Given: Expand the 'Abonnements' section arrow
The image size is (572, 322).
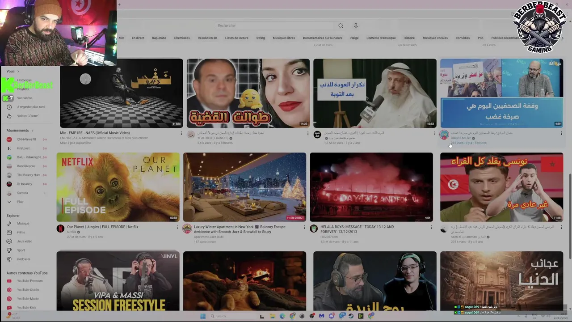Looking at the screenshot, I should click(33, 130).
